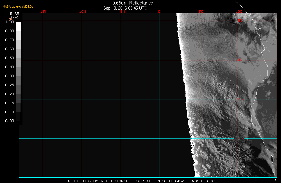Click the '0.30' colorbar value
281x183 pixels.
coord(10,76)
